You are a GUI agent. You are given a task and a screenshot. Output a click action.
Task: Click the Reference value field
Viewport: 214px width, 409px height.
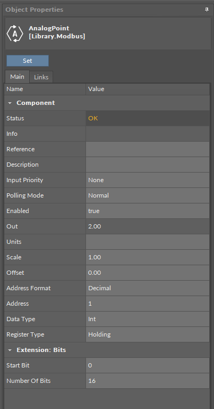148,149
